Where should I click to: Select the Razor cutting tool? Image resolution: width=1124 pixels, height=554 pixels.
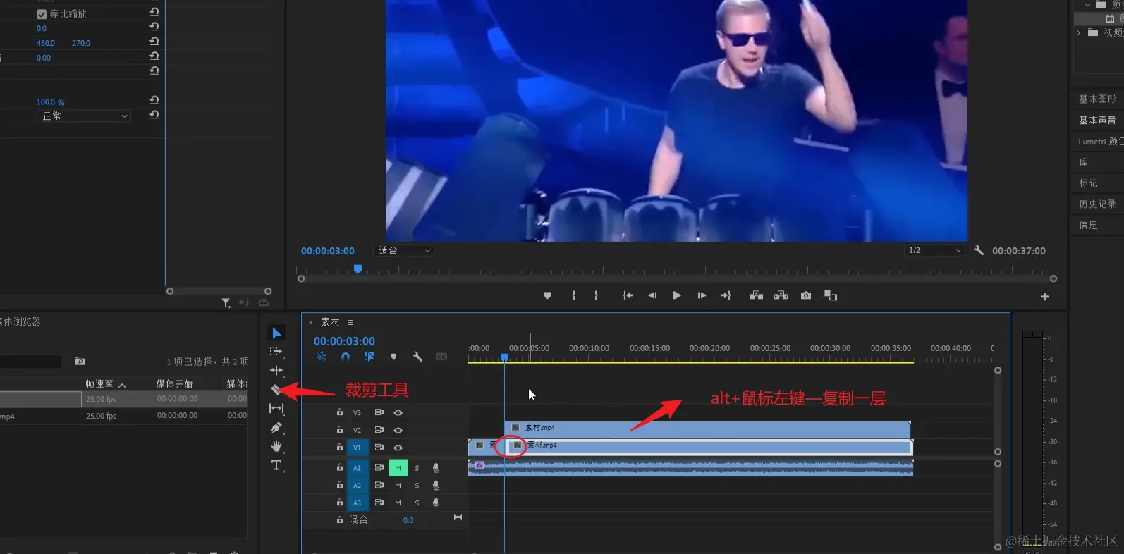[x=276, y=389]
